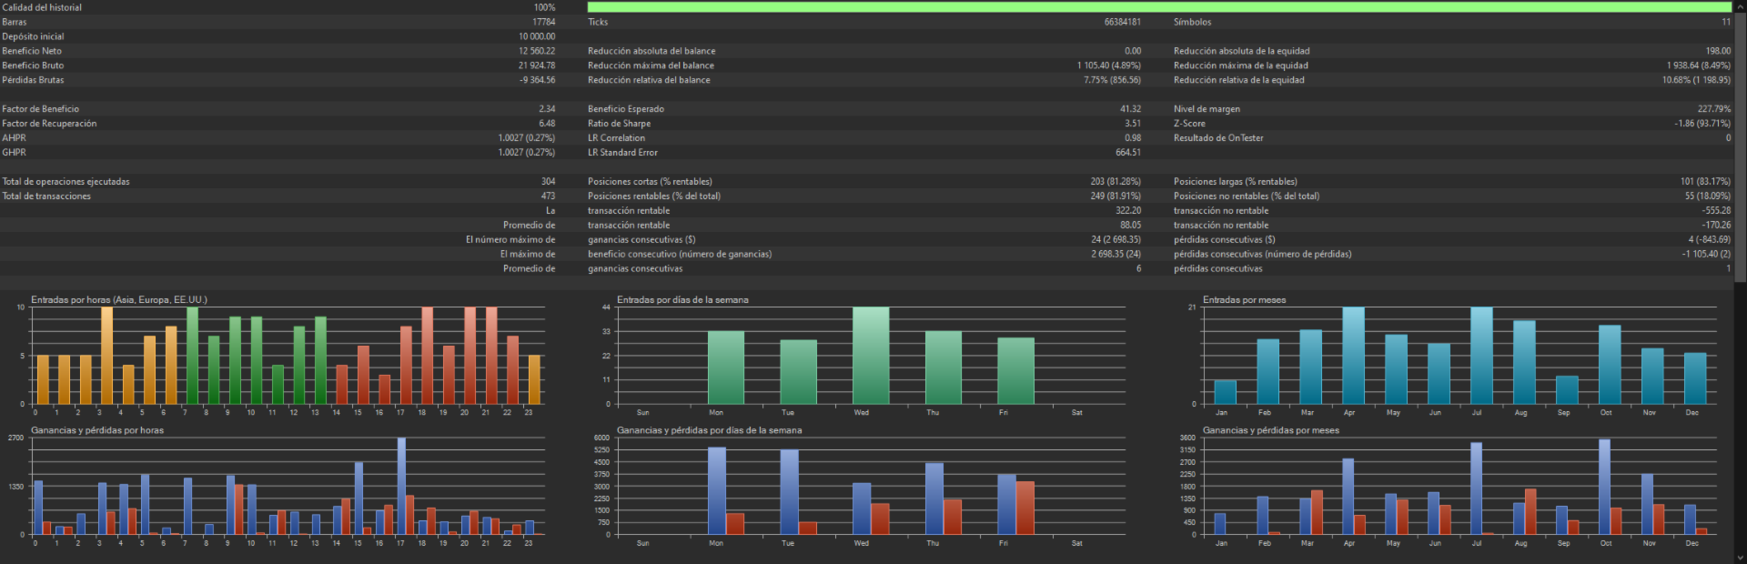This screenshot has height=564, width=1747.
Task: Select the 'Ganancias y pérdidas por meses' chart title
Action: [1270, 430]
